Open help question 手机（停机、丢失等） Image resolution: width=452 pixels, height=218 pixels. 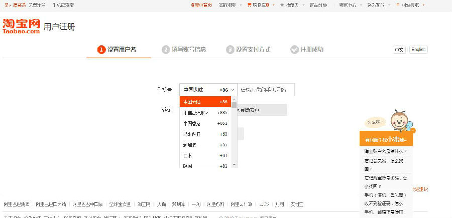pos(385,195)
